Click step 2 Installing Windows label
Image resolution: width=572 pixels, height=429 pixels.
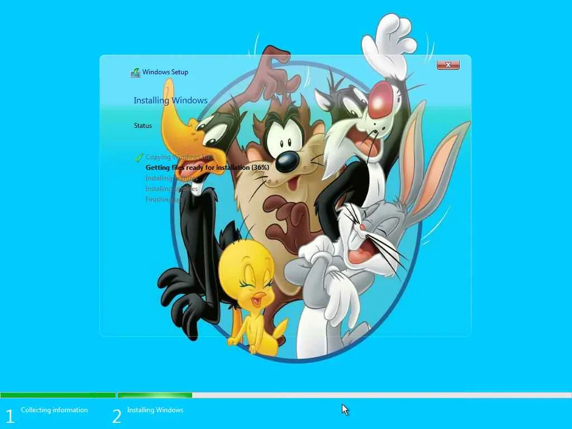click(x=155, y=410)
